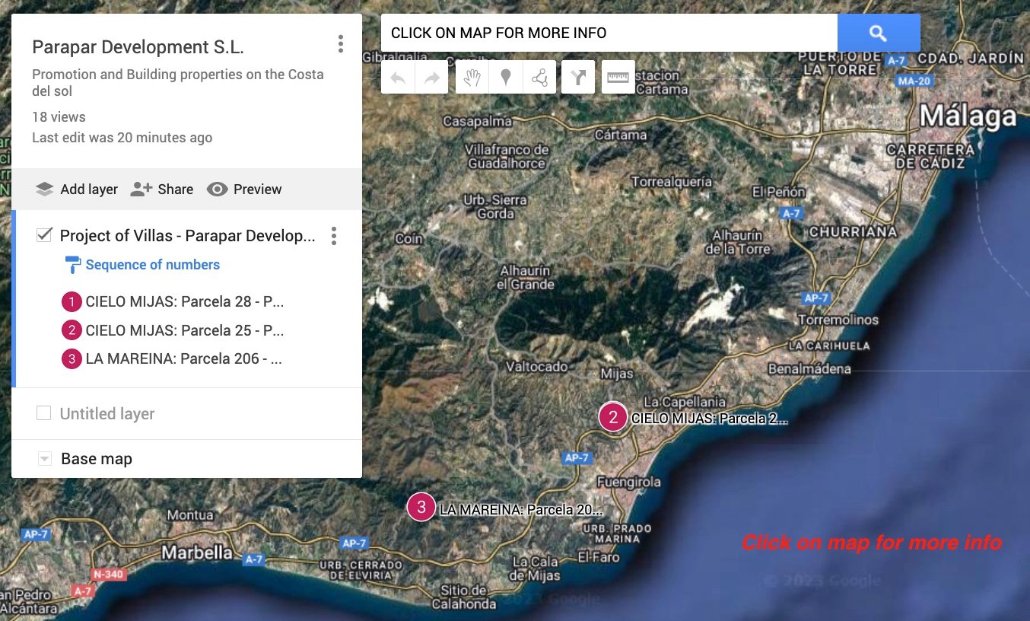Expand the Base map dropdown arrow
The height and width of the screenshot is (621, 1030).
pyautogui.click(x=44, y=459)
